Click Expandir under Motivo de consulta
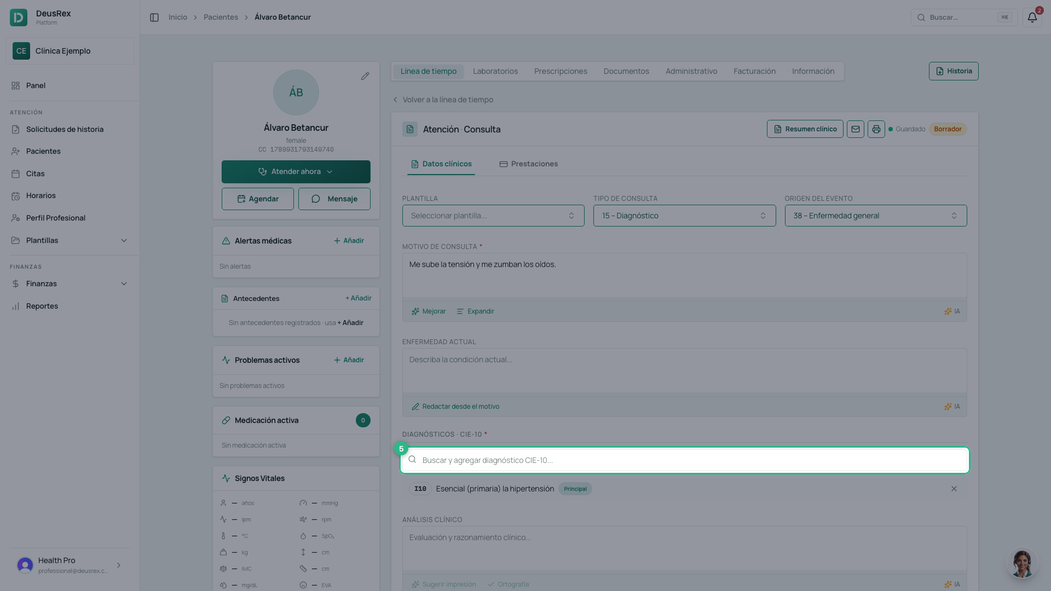 (x=475, y=311)
